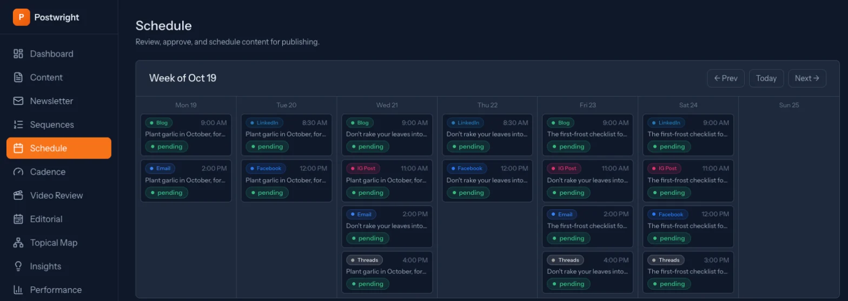Click the Threads tag on Wednesday 4:00 PM
The width and height of the screenshot is (848, 301).
[x=365, y=260]
